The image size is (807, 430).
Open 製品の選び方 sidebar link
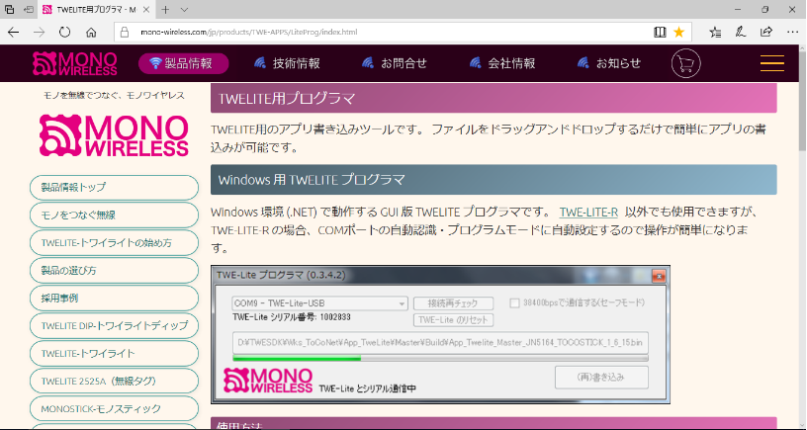coord(115,271)
